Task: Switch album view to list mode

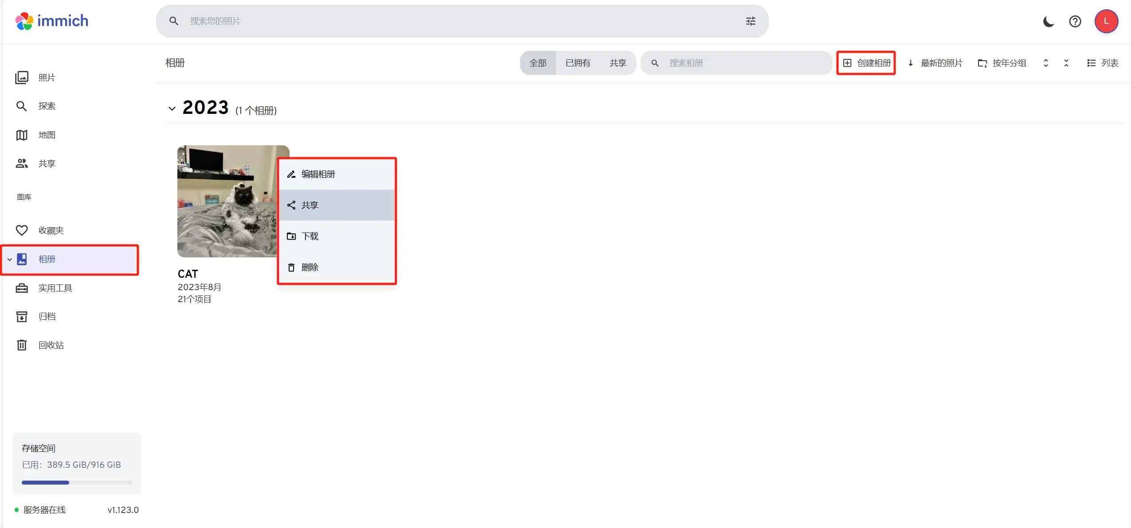Action: click(1102, 63)
